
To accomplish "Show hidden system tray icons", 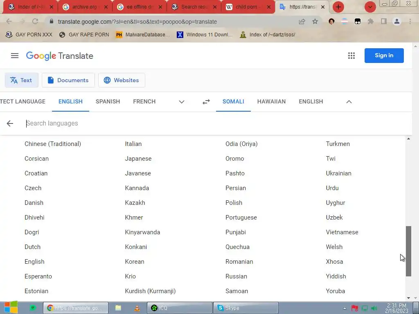I will 345,308.
